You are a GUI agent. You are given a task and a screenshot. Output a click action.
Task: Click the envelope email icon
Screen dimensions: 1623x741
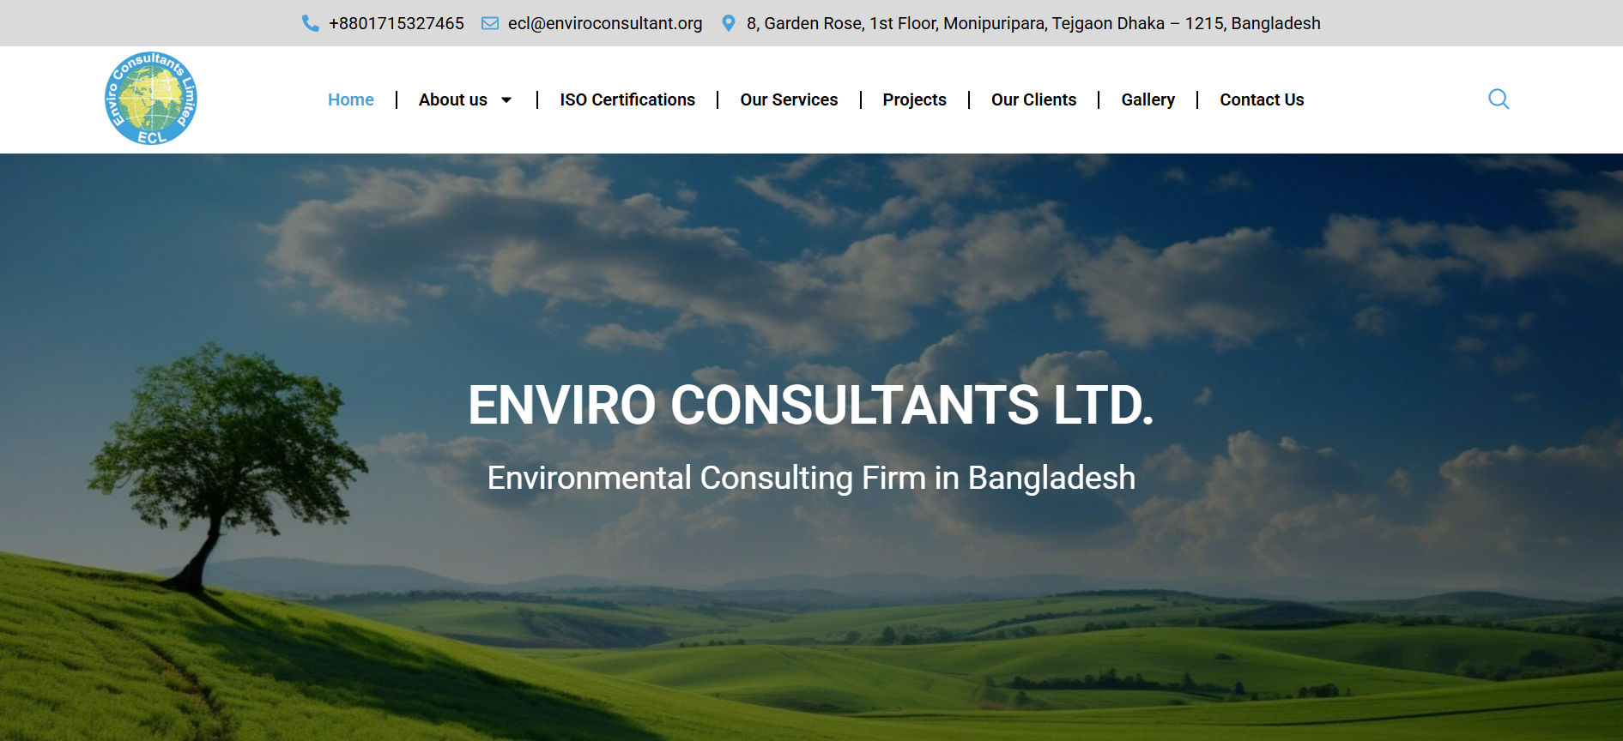click(x=490, y=23)
